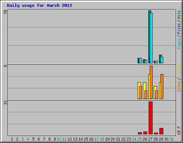
Task: Click the 'KB F' legend label
Action: point(179,130)
